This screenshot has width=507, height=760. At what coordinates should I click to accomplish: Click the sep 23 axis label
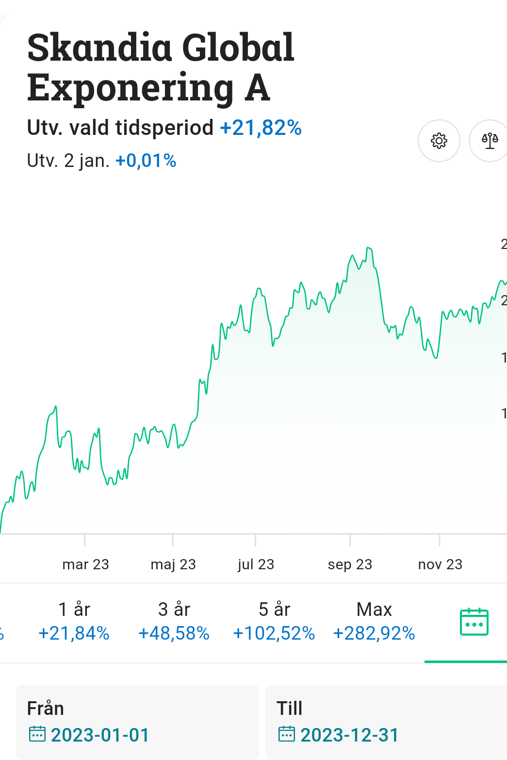pyautogui.click(x=350, y=564)
